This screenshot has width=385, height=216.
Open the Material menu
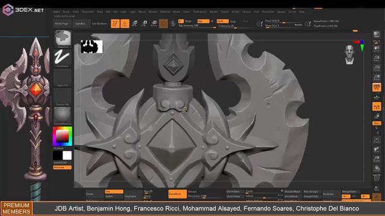pyautogui.click(x=165, y=12)
